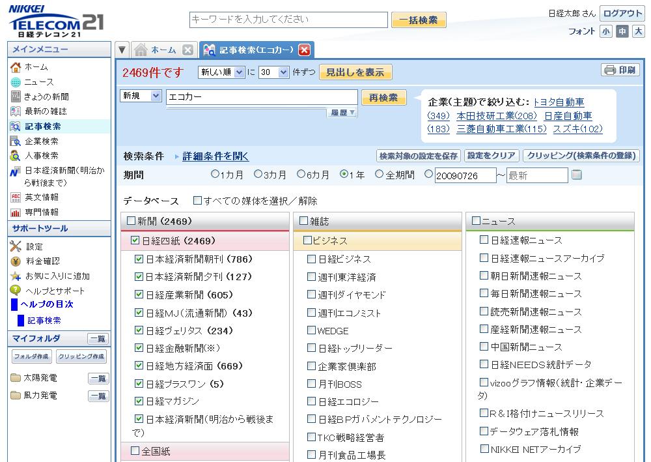Click the ログアウト button

(622, 13)
